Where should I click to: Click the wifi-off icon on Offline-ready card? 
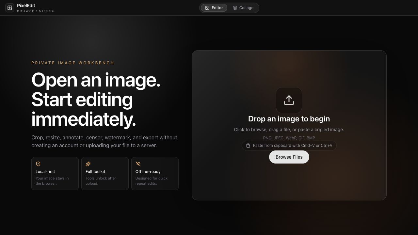[x=138, y=164]
